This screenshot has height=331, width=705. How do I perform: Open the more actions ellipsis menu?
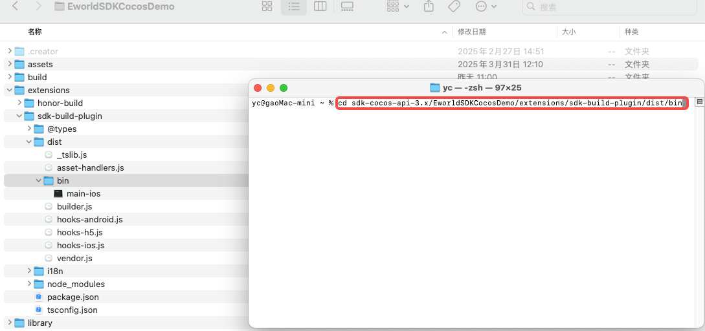coord(486,6)
